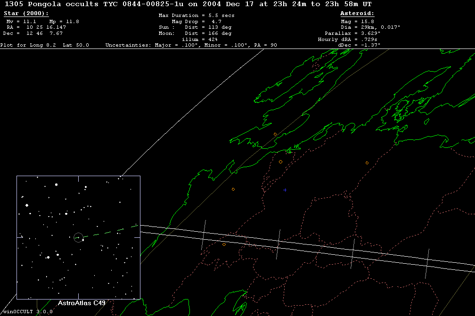Screen dimensions: 475x316
Task: Click the blue plot-location crosshair on map
Action: point(285,190)
